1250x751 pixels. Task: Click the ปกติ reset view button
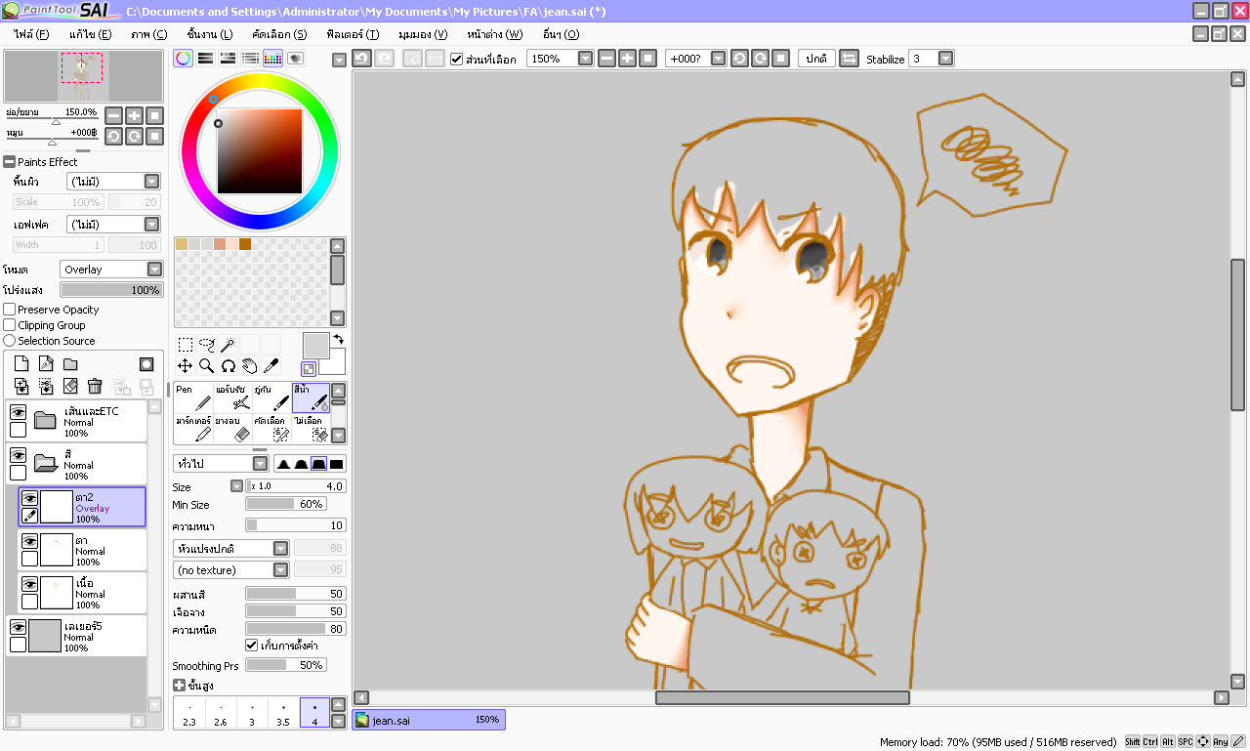click(815, 59)
